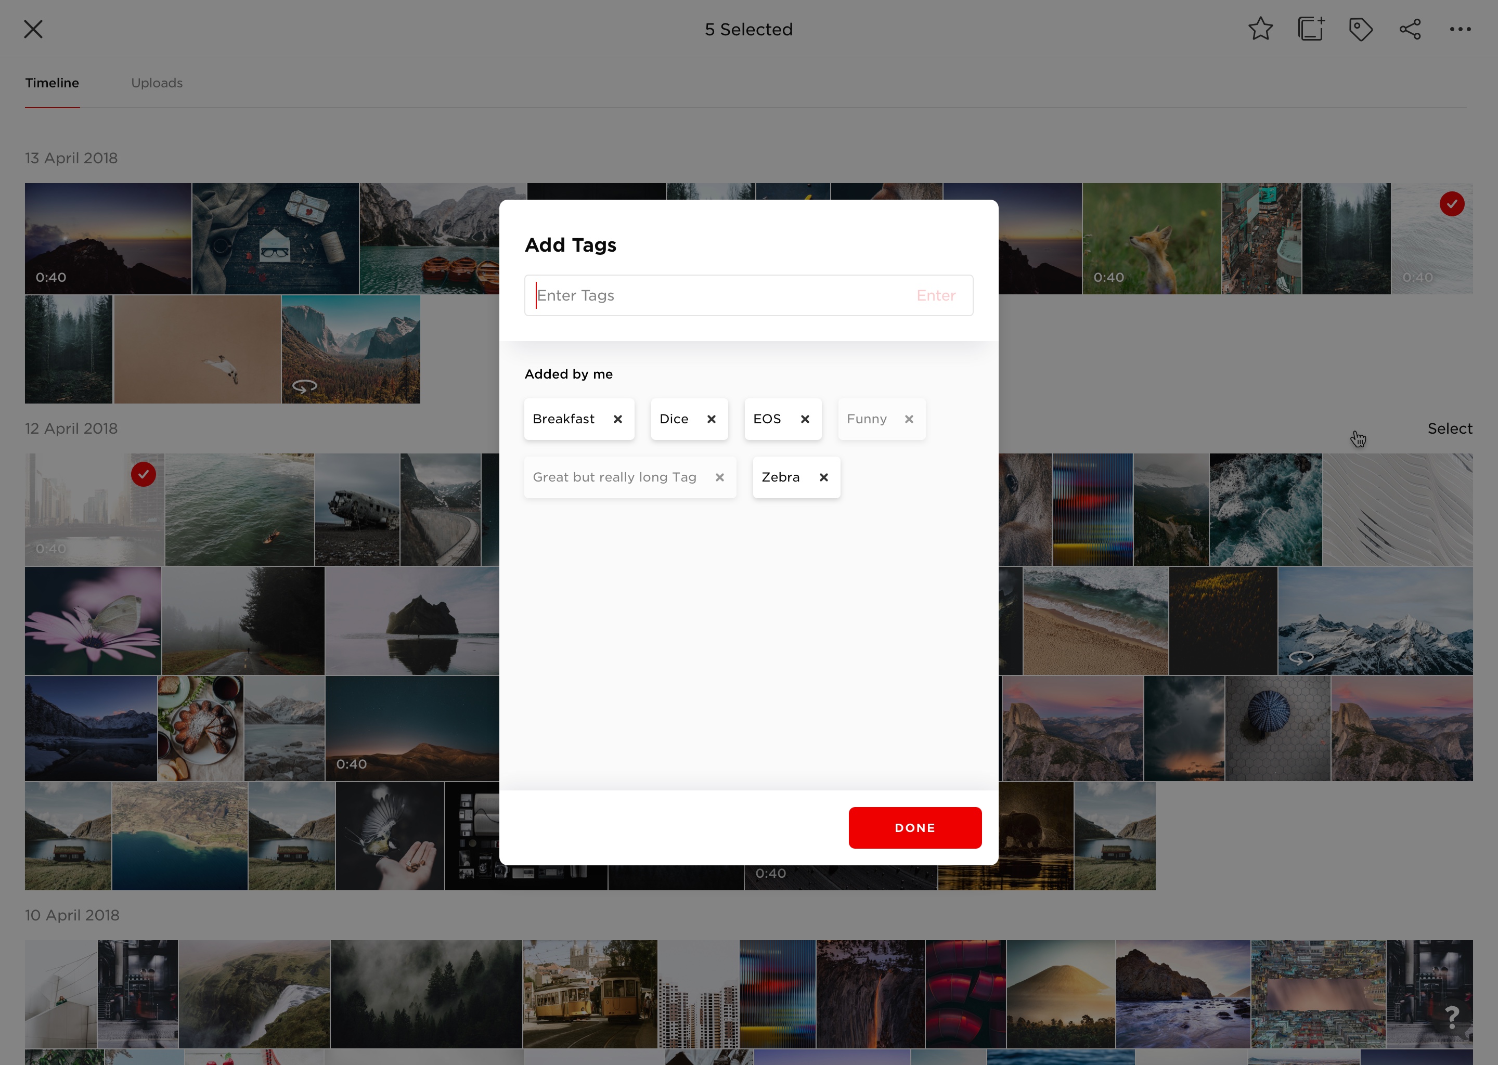The width and height of the screenshot is (1498, 1065).
Task: Mark selected photos as favorite with star icon
Action: [1260, 29]
